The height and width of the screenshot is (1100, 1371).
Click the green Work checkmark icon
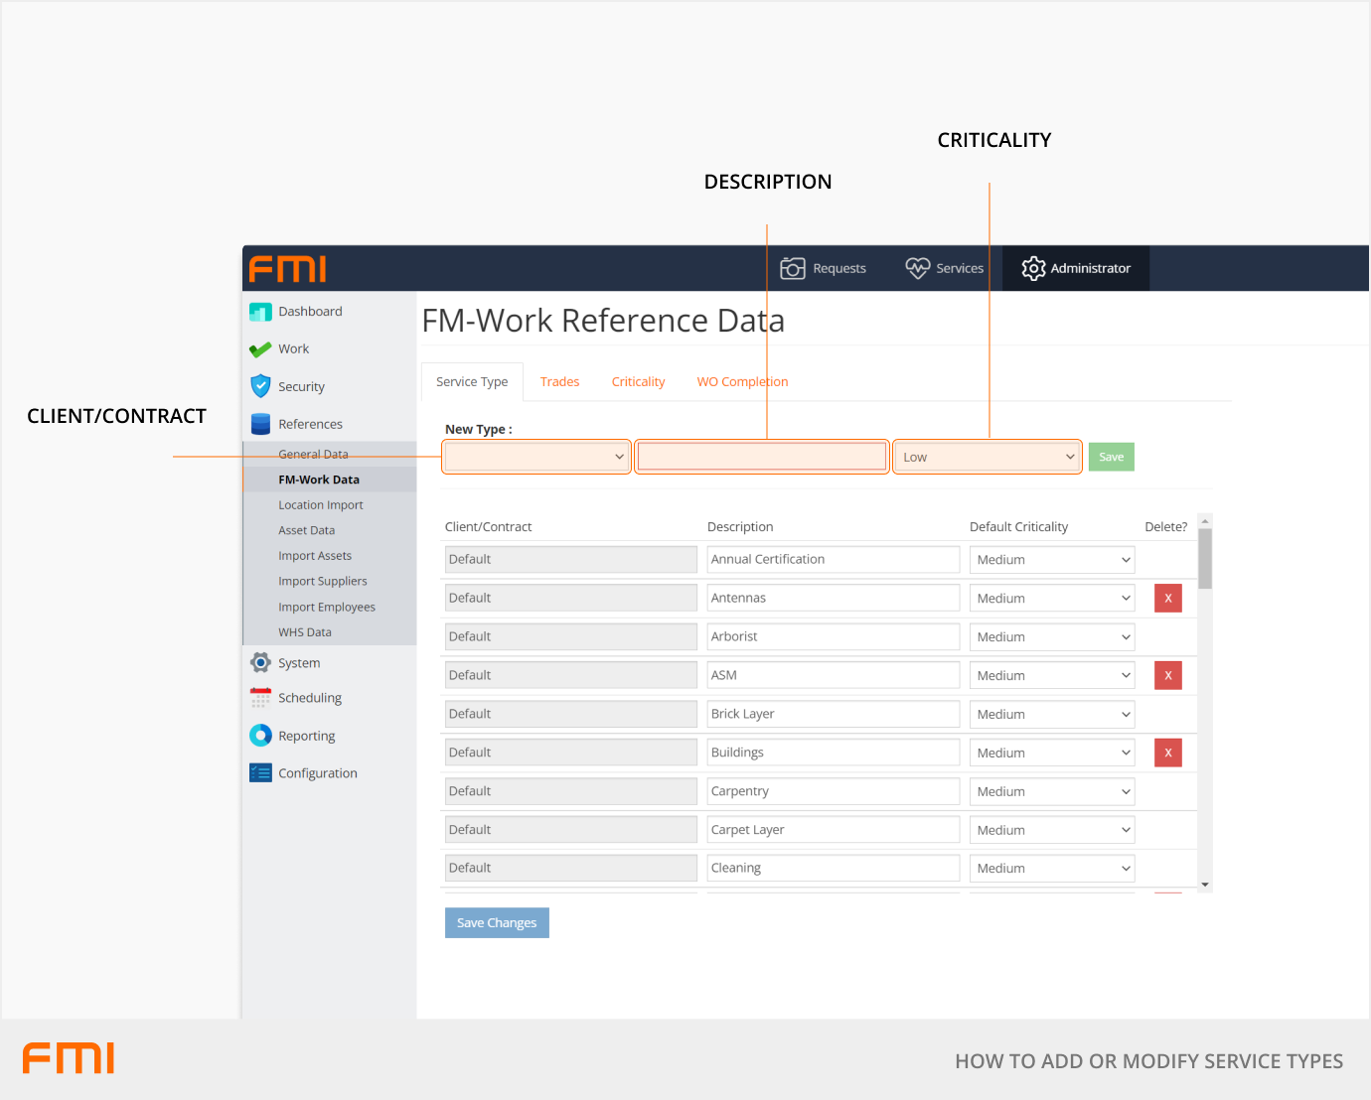(x=260, y=349)
